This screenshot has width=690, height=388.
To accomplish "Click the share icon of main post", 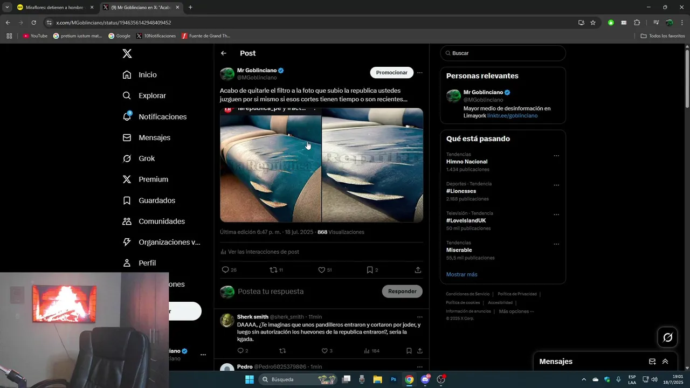I will click(x=418, y=270).
